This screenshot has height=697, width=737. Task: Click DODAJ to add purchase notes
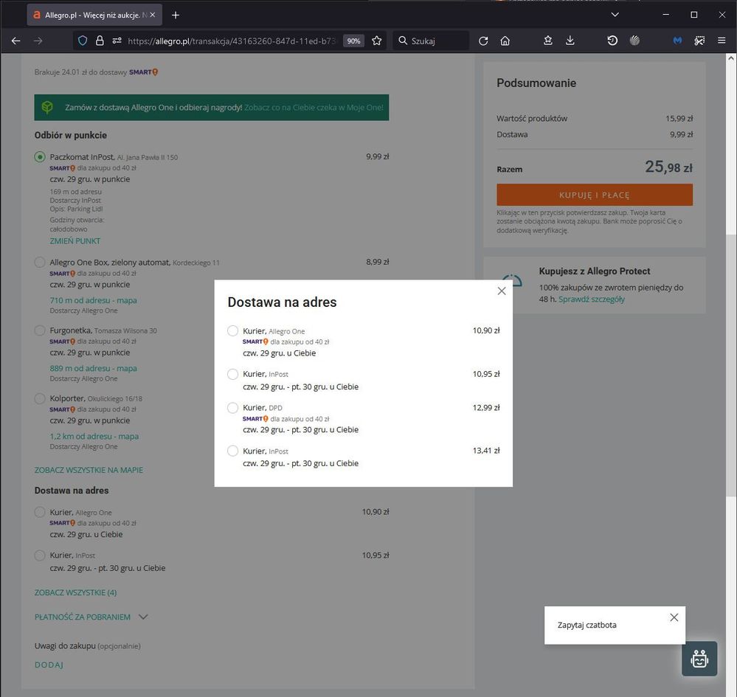(49, 665)
